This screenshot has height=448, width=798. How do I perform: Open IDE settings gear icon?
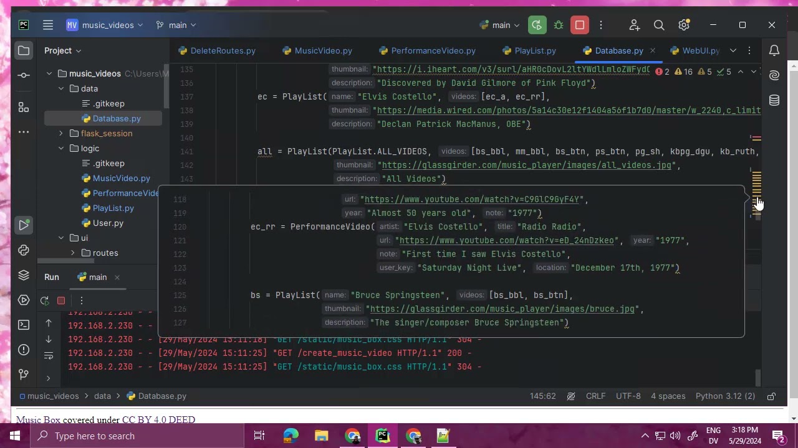point(684,25)
